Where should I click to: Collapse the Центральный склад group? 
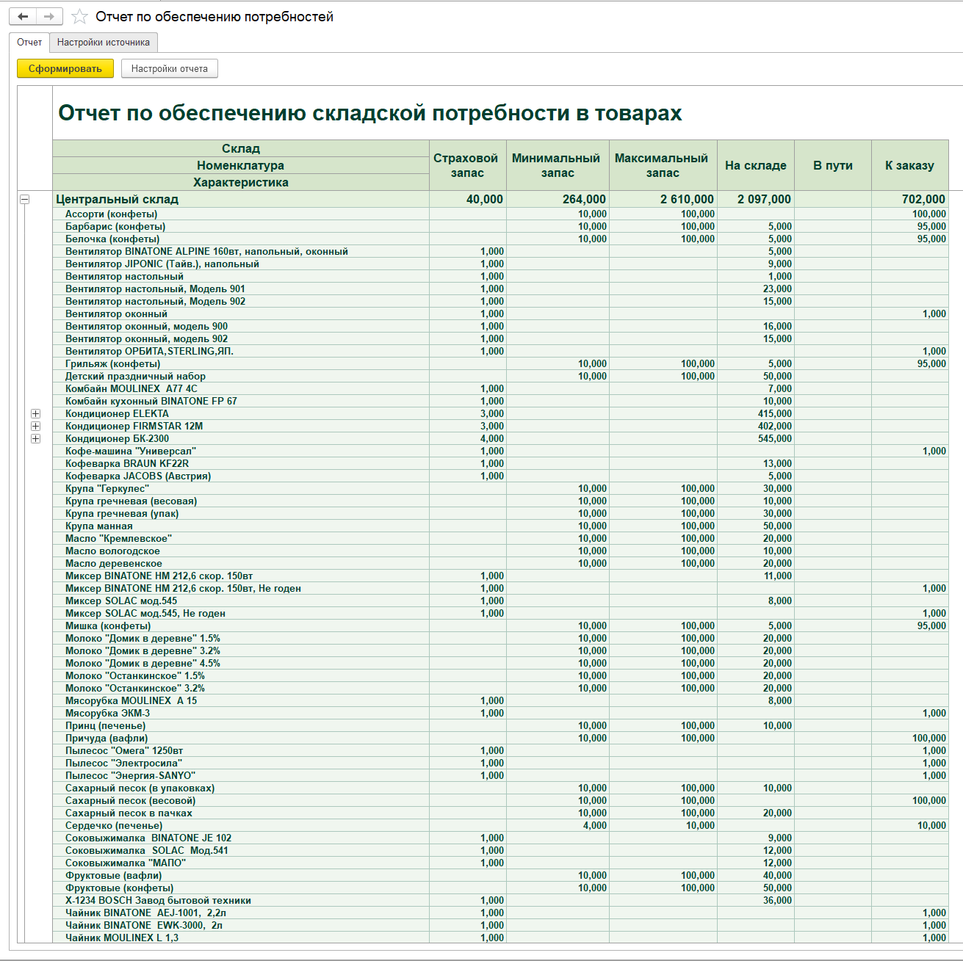pyautogui.click(x=24, y=199)
